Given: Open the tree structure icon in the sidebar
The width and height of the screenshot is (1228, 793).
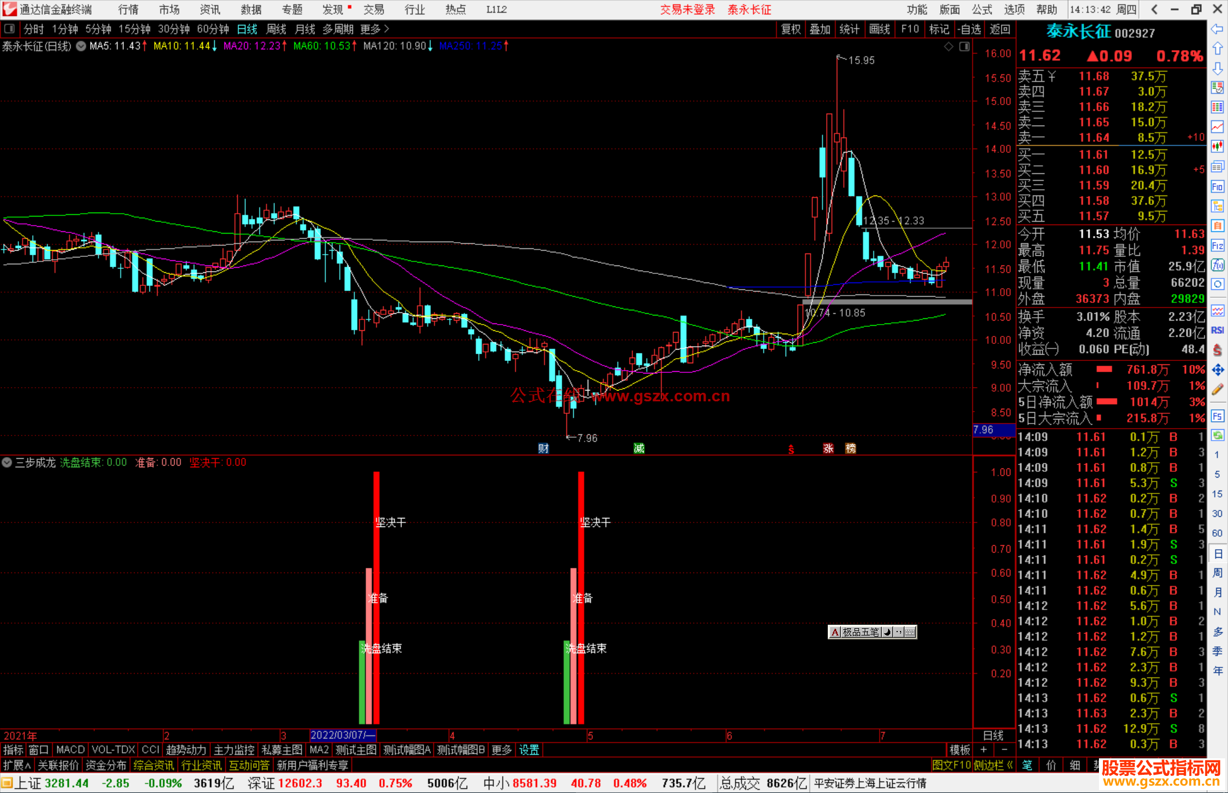Looking at the screenshot, I should click(1217, 206).
